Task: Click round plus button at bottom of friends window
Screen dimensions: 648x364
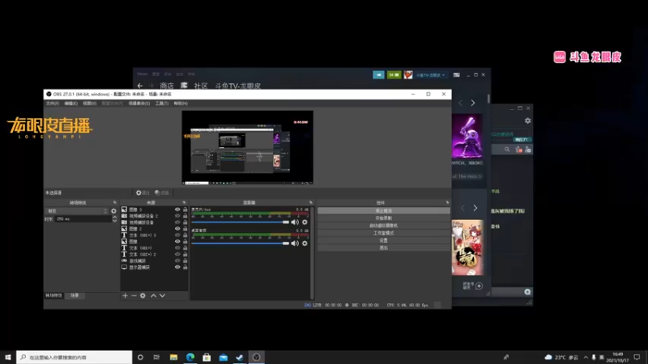Action: [527, 292]
